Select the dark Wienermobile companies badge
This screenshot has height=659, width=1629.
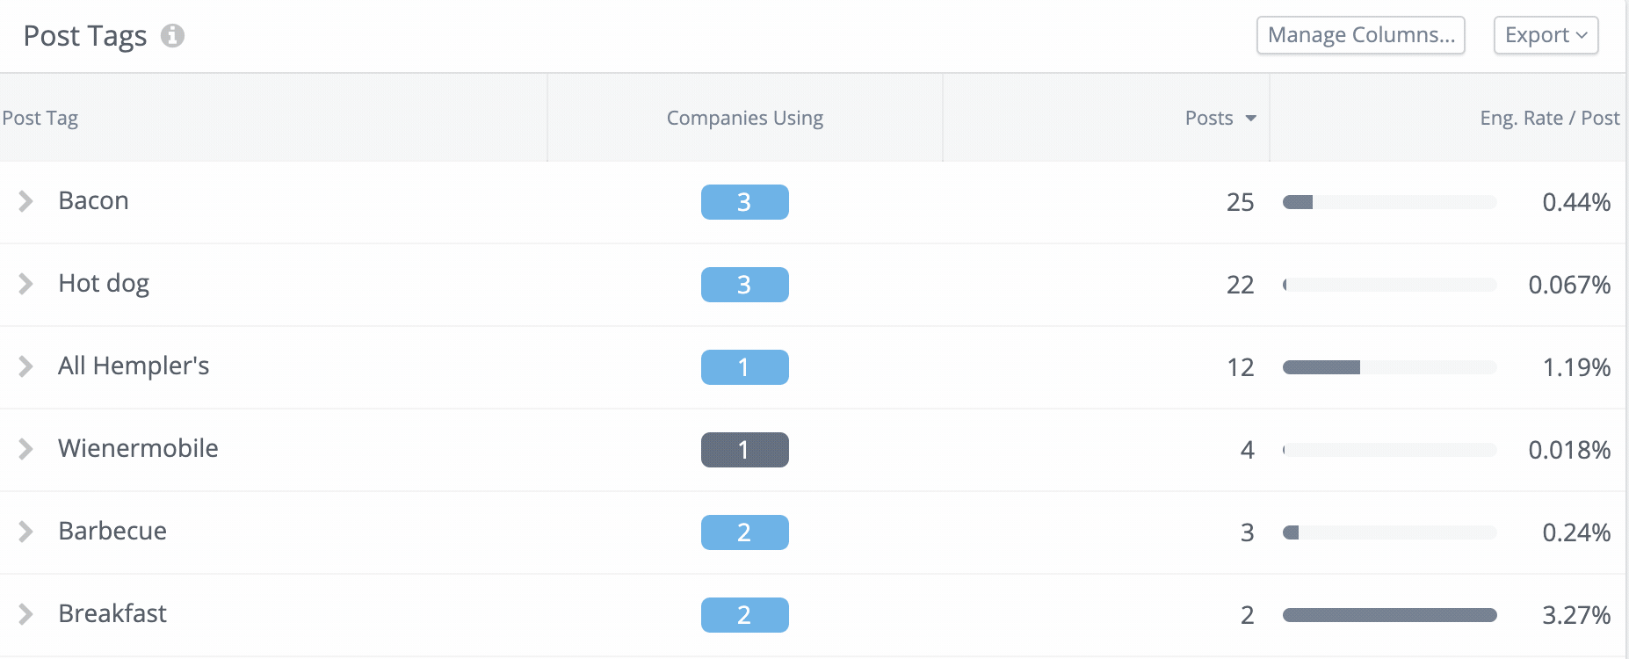coord(744,450)
